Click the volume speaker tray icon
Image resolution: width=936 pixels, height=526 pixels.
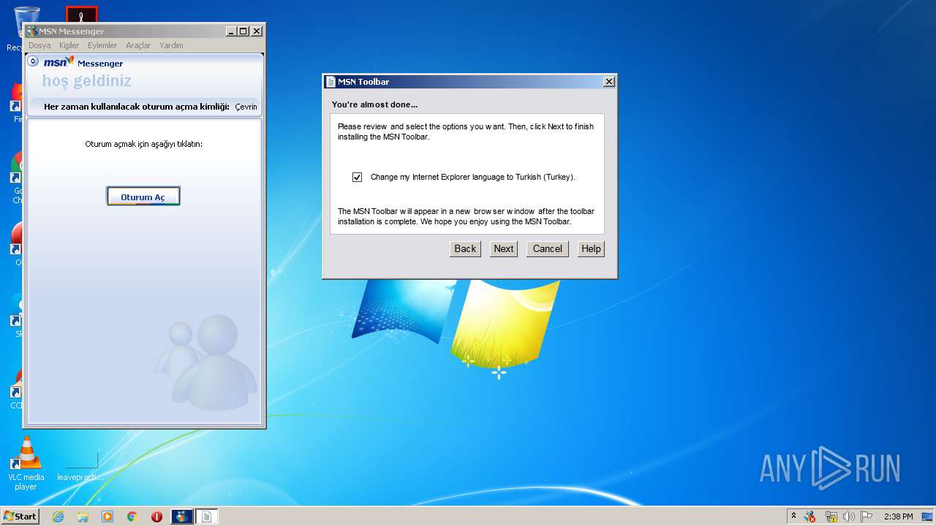tap(849, 517)
